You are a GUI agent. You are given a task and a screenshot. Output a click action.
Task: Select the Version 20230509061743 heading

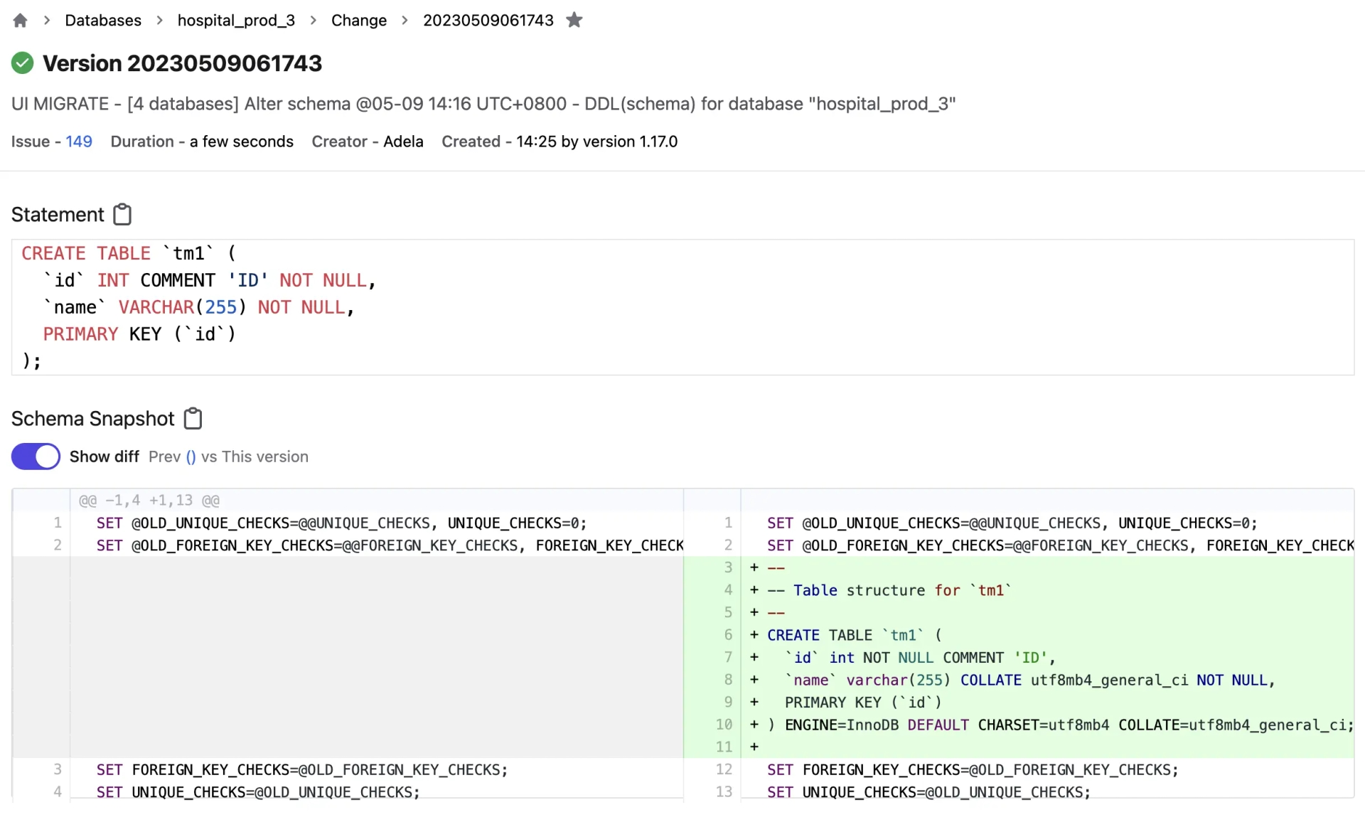click(182, 63)
